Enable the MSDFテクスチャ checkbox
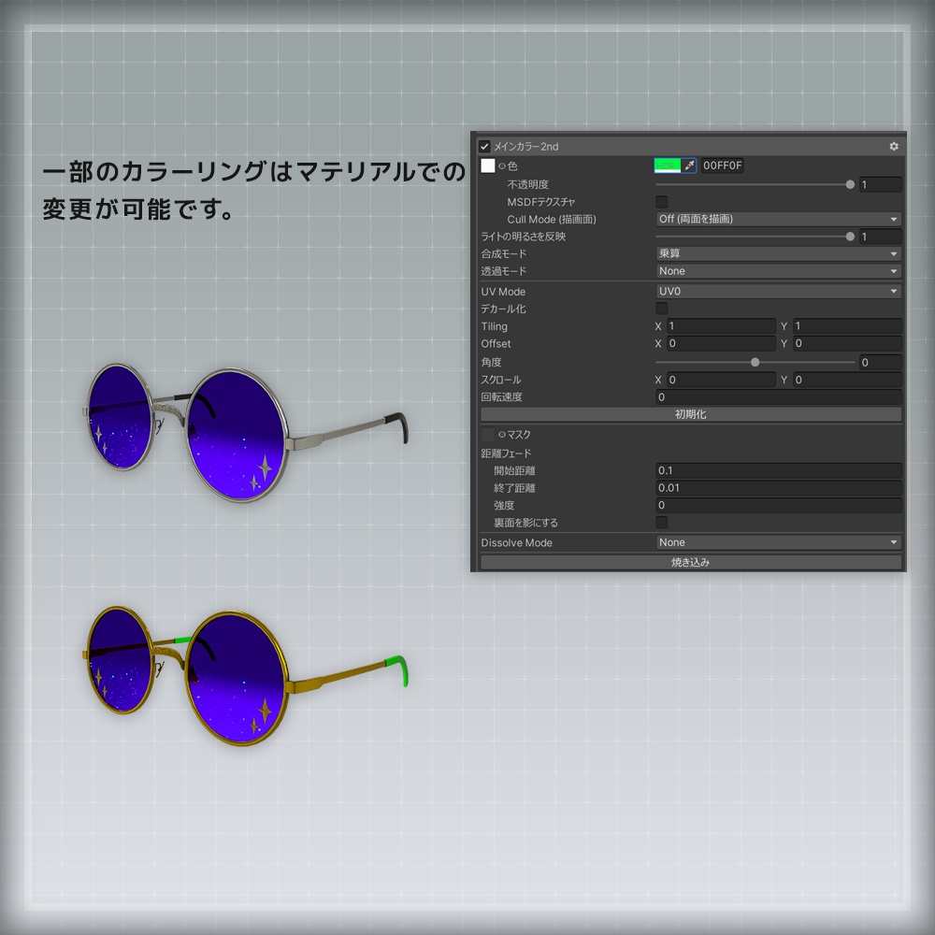The height and width of the screenshot is (935, 935). [x=661, y=202]
